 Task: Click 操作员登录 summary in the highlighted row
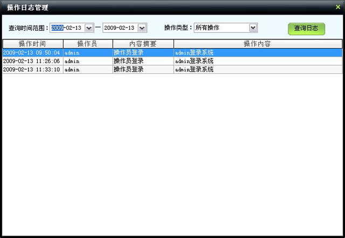coord(128,53)
